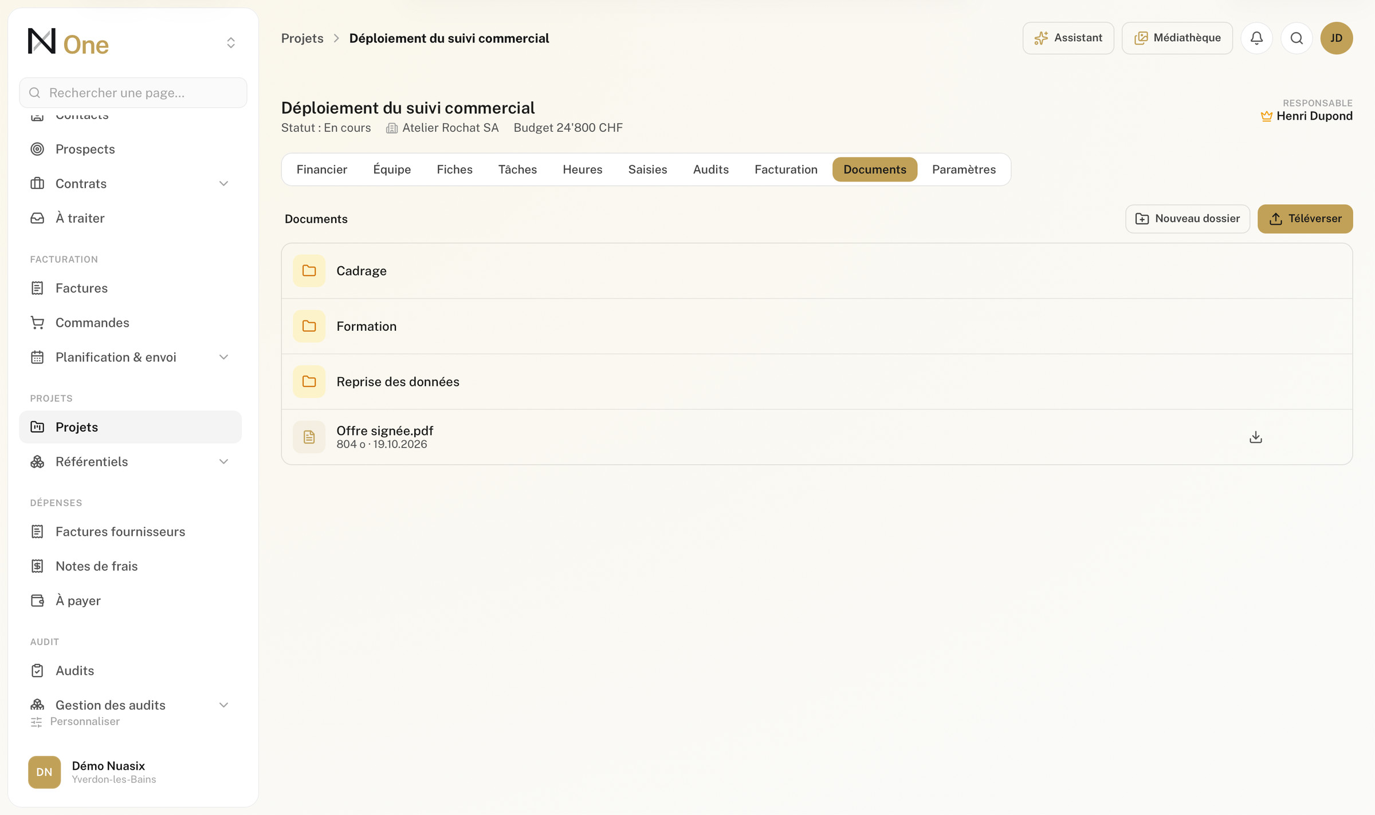Expand the Référentiels submenu chevron
Viewport: 1375px width, 815px height.
[223, 462]
